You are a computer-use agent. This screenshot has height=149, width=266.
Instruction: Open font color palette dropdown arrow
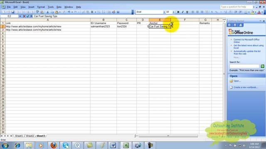click(262, 12)
